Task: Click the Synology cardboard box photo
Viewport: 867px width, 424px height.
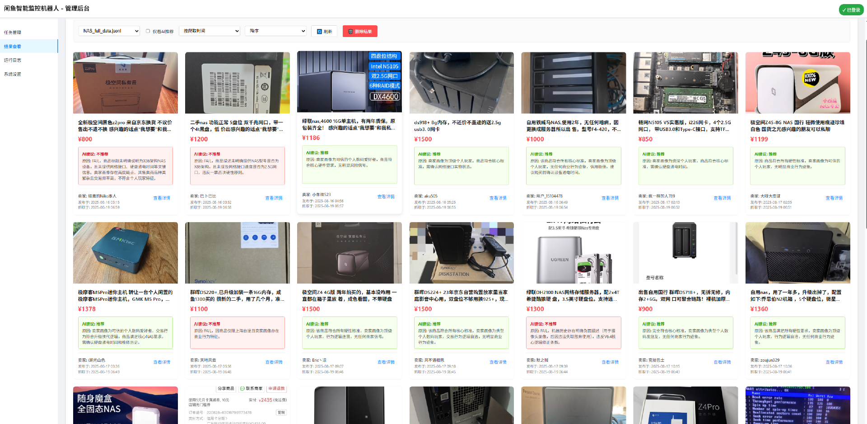Action: click(238, 253)
